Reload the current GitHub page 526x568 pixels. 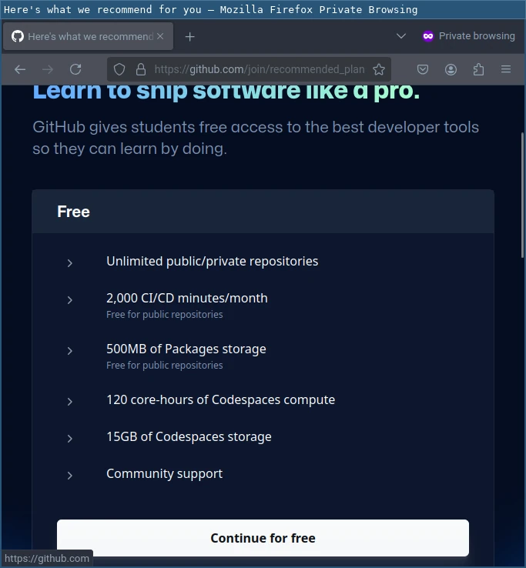pyautogui.click(x=75, y=69)
